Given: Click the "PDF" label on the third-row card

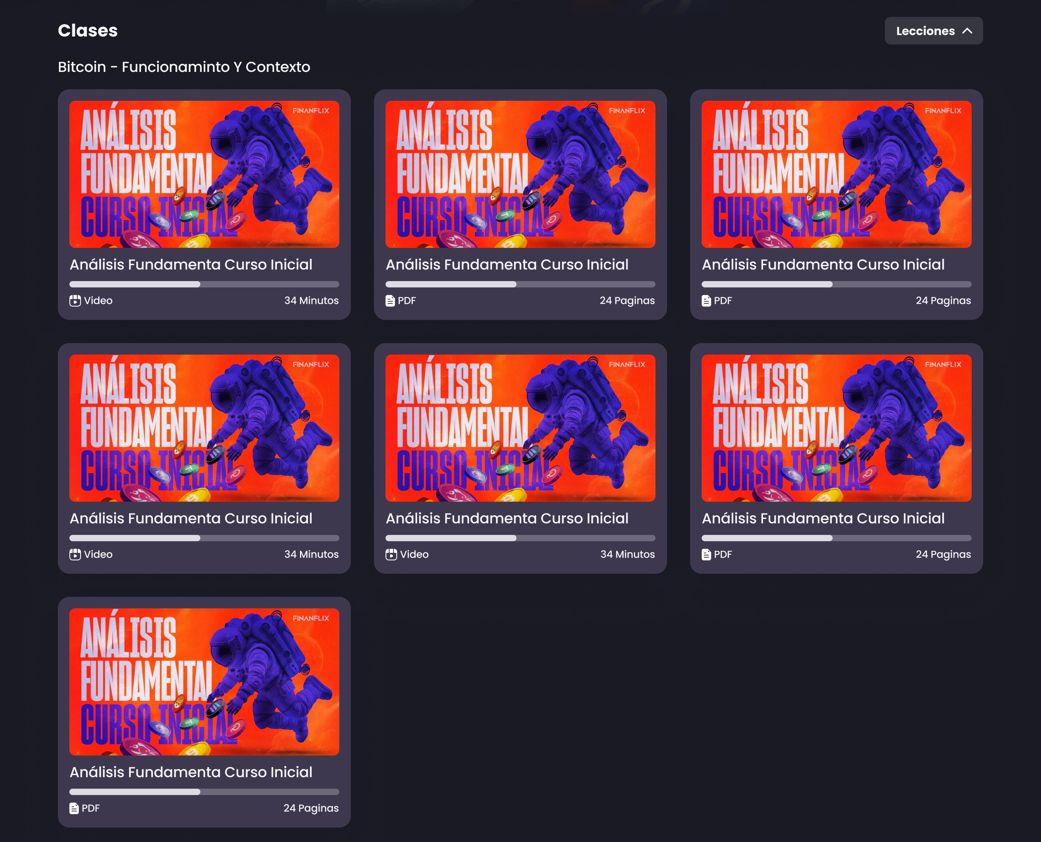Looking at the screenshot, I should (90, 808).
